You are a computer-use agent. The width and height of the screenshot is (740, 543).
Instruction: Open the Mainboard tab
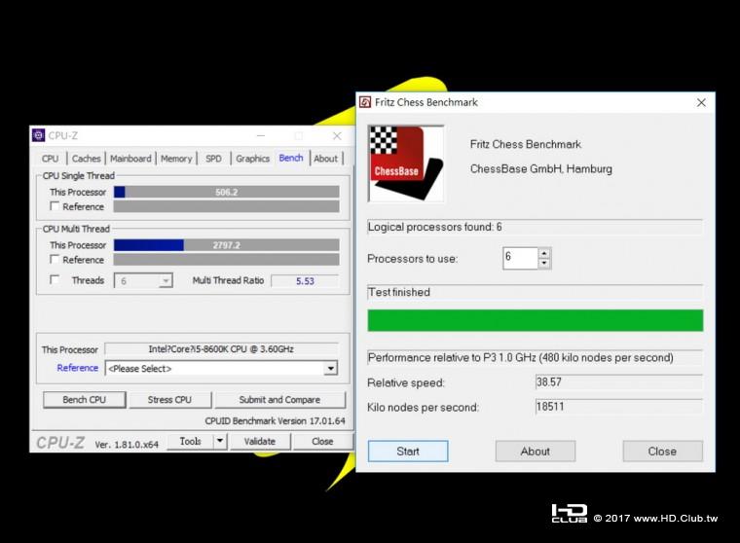(130, 159)
